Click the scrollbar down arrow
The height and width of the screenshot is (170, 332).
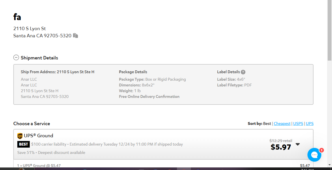[x=330, y=165]
